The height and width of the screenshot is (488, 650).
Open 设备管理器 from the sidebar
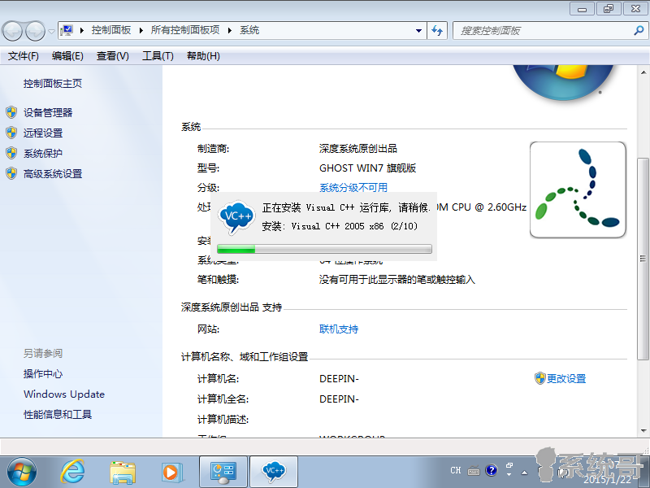(x=48, y=112)
